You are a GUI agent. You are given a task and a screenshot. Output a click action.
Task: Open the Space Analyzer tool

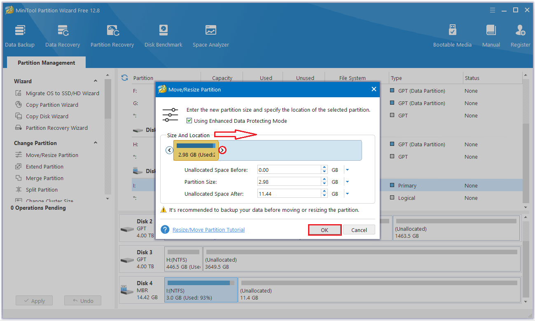coord(210,36)
